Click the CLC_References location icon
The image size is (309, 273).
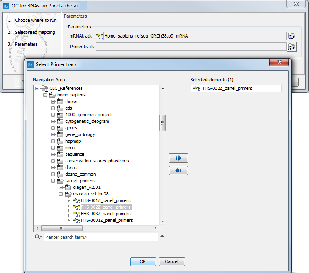45,88
